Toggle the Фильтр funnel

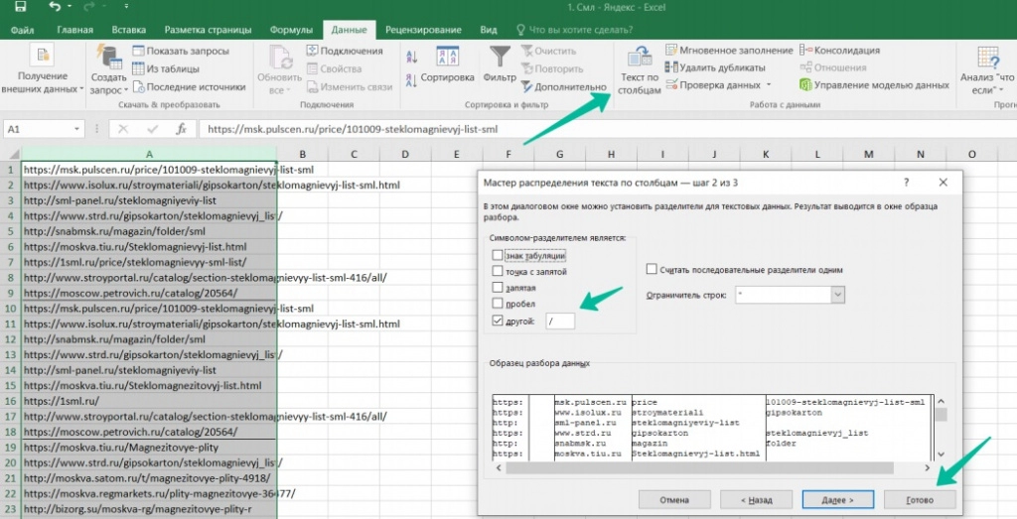click(500, 65)
